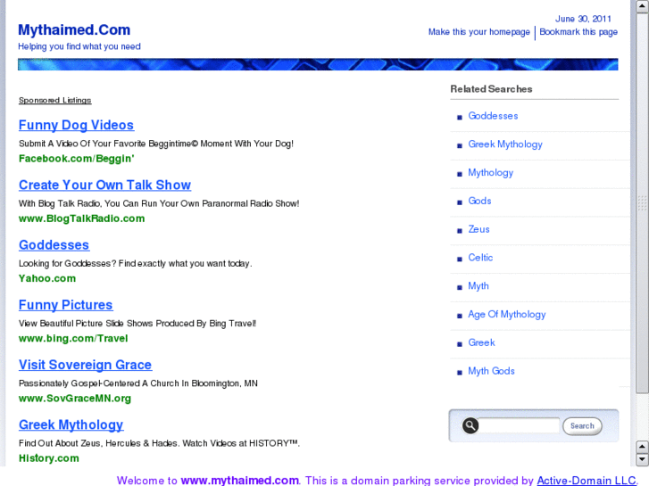
Task: Click the 'With Blog Talk Radio' description
Action: (159, 203)
